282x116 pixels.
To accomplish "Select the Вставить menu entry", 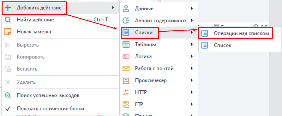I will pos(60,69).
